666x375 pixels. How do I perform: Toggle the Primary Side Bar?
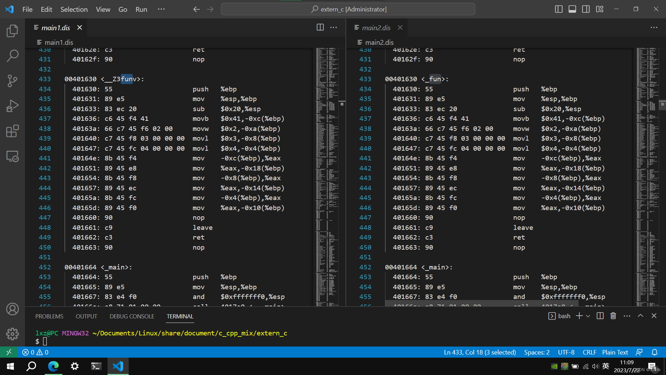[x=558, y=9]
